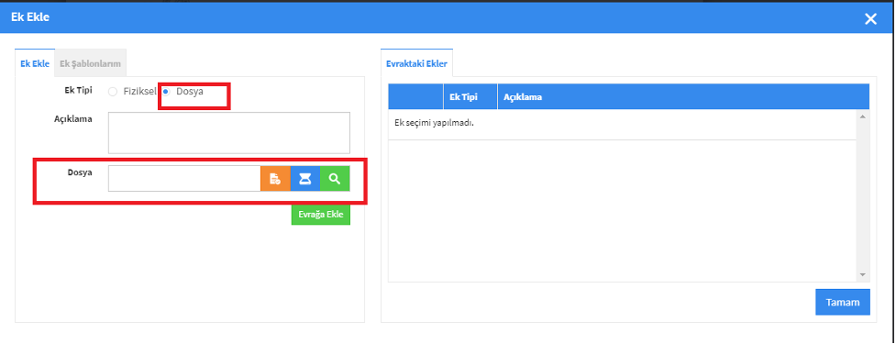The height and width of the screenshot is (344, 896).
Task: Focus the Açıklama text area
Action: (x=228, y=133)
